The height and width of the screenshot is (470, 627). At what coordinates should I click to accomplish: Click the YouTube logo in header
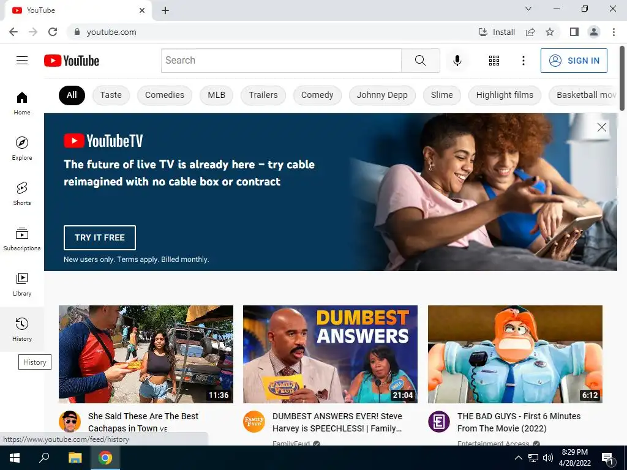[72, 61]
